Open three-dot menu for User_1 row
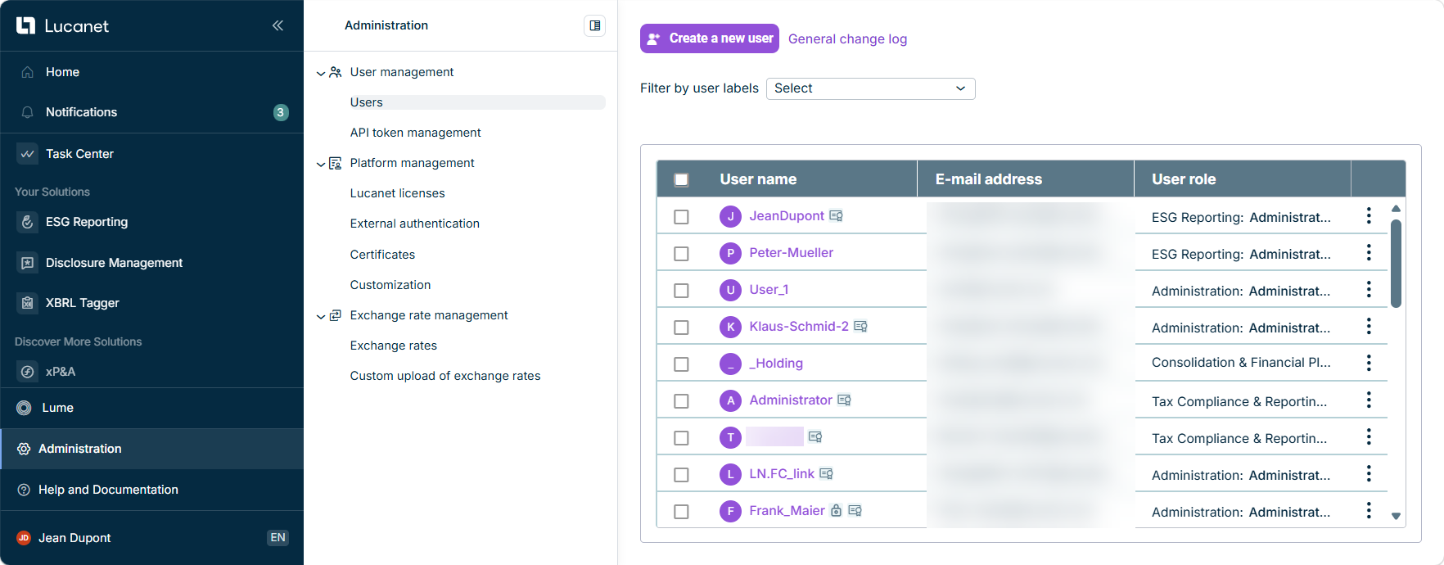 [1369, 289]
